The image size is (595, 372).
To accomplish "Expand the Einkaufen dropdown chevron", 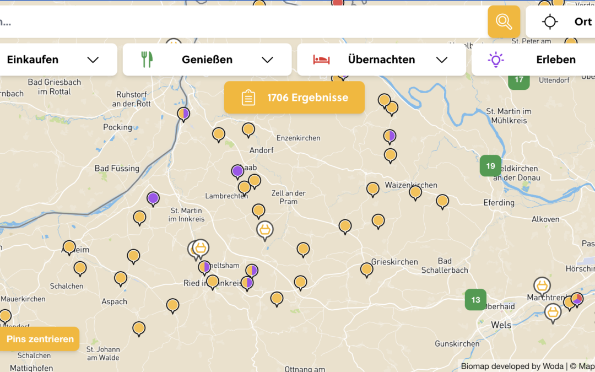I will point(93,60).
